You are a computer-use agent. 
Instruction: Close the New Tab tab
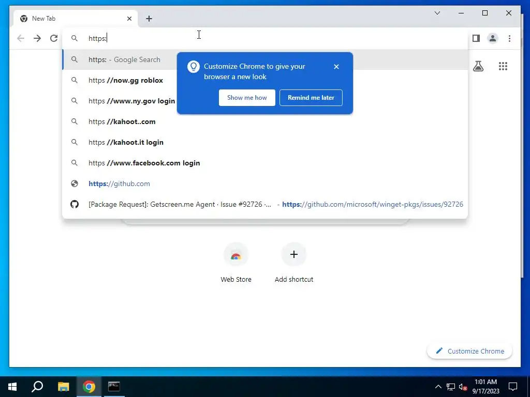point(129,19)
